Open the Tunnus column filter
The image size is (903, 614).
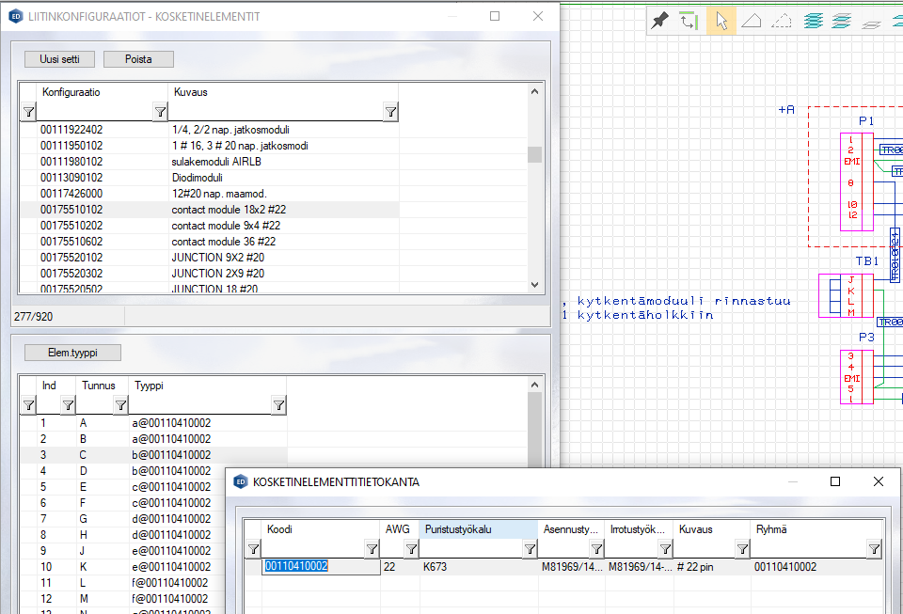(120, 405)
